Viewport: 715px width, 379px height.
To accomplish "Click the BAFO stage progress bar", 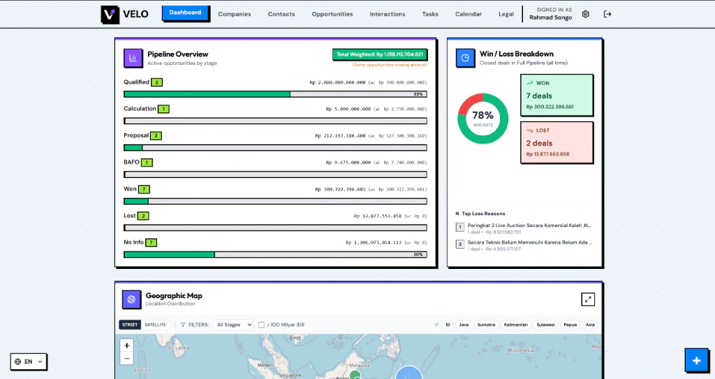I will pyautogui.click(x=275, y=175).
